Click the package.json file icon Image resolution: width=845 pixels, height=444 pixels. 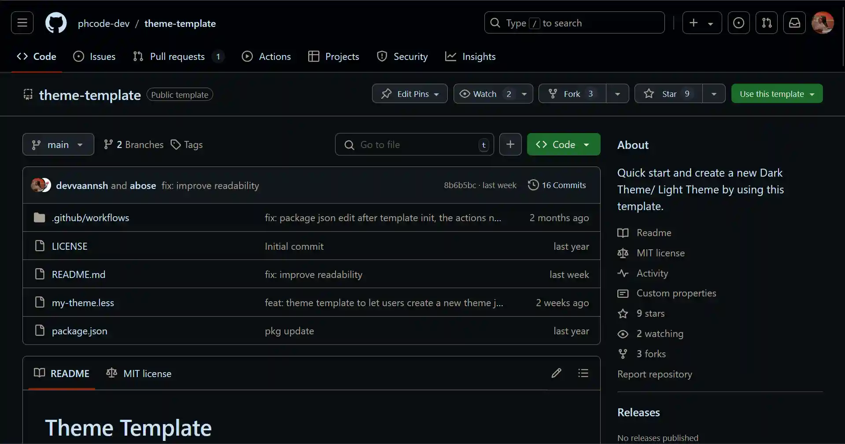(x=40, y=330)
